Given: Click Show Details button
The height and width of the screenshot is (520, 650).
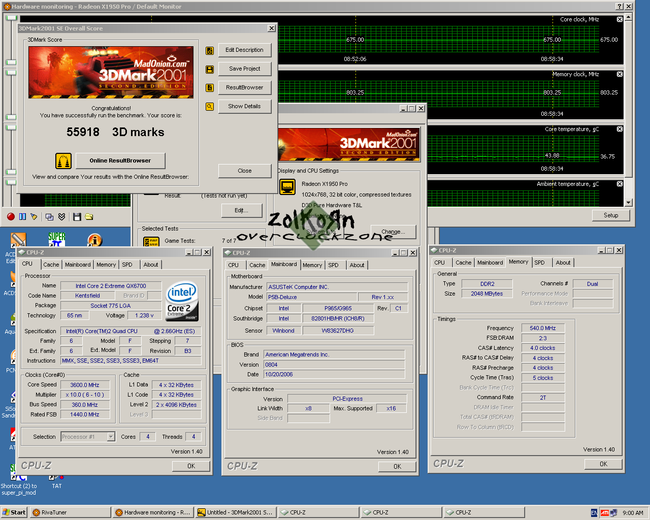Looking at the screenshot, I should point(244,106).
